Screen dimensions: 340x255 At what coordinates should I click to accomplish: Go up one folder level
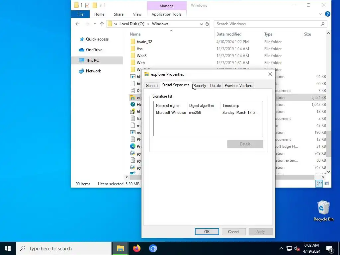[102, 24]
